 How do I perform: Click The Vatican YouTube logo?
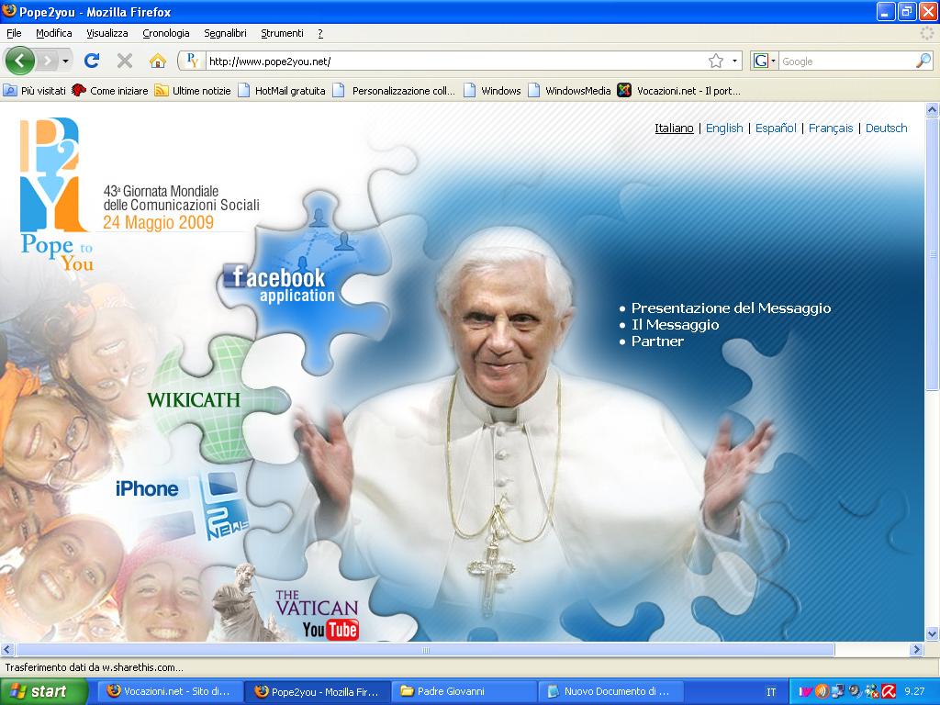point(317,616)
